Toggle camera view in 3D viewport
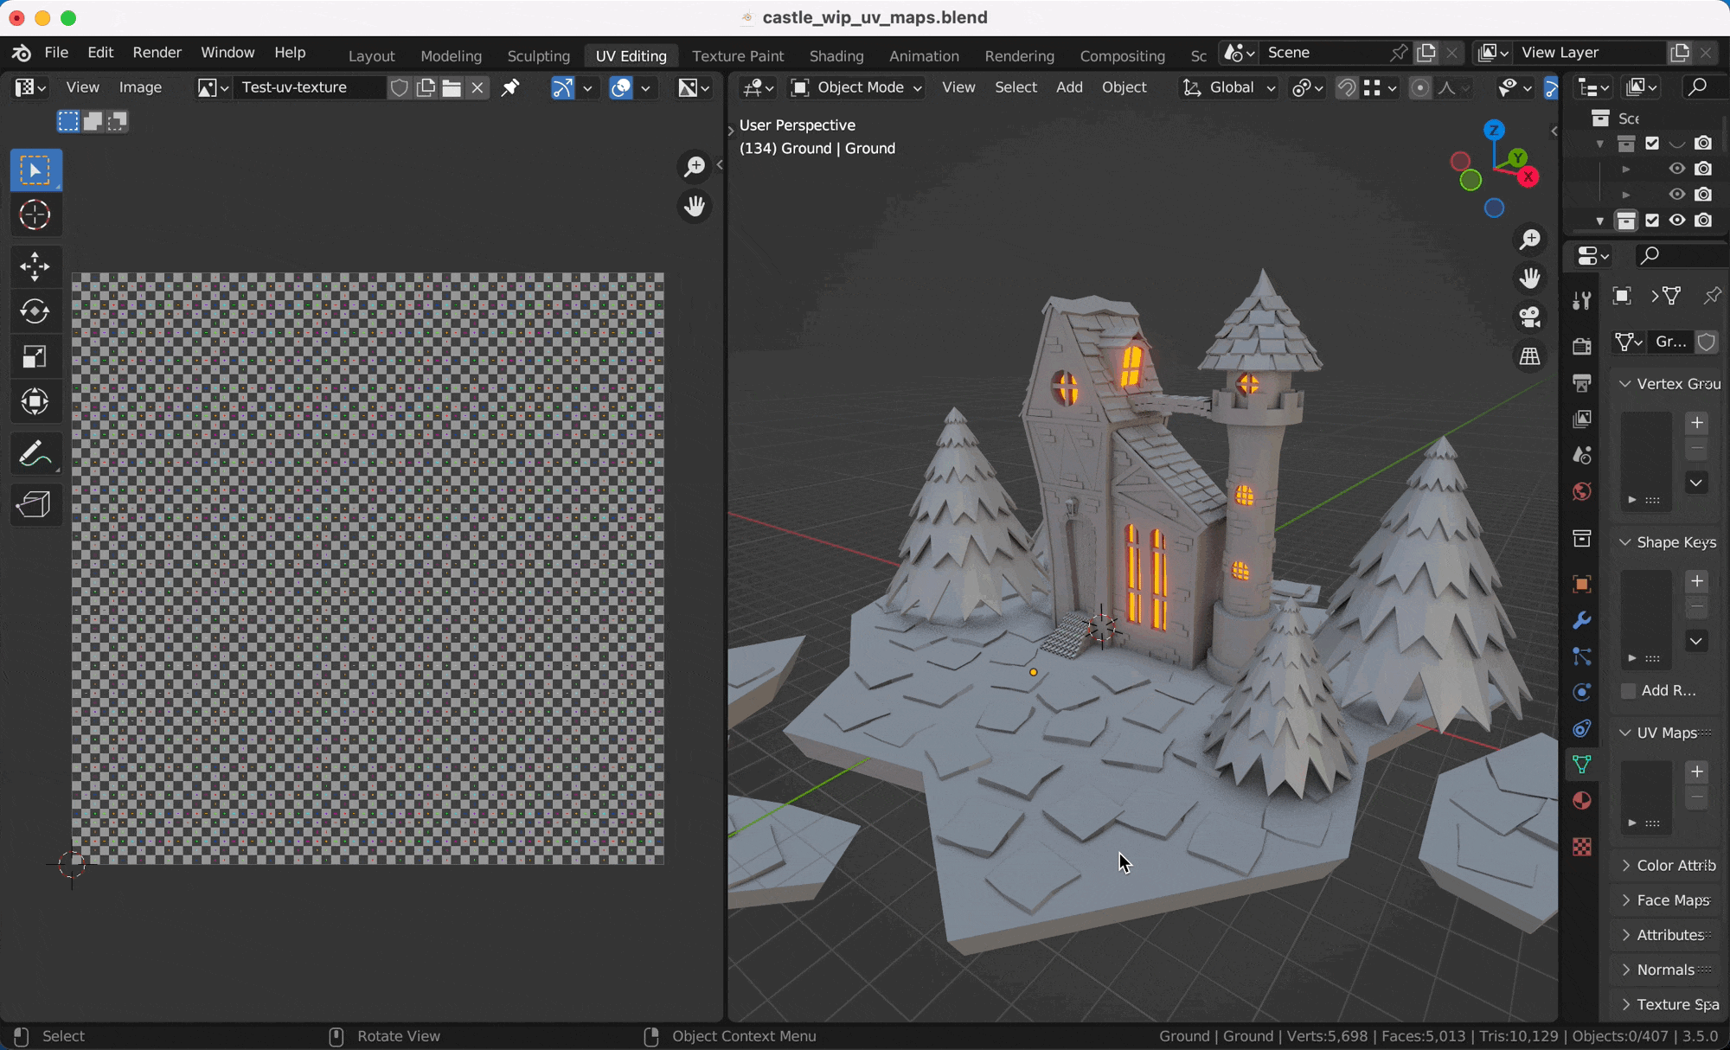 [x=1530, y=317]
